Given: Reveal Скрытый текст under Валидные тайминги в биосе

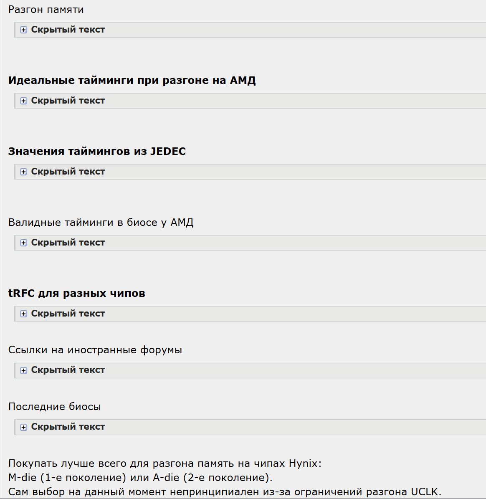Looking at the screenshot, I should [68, 243].
